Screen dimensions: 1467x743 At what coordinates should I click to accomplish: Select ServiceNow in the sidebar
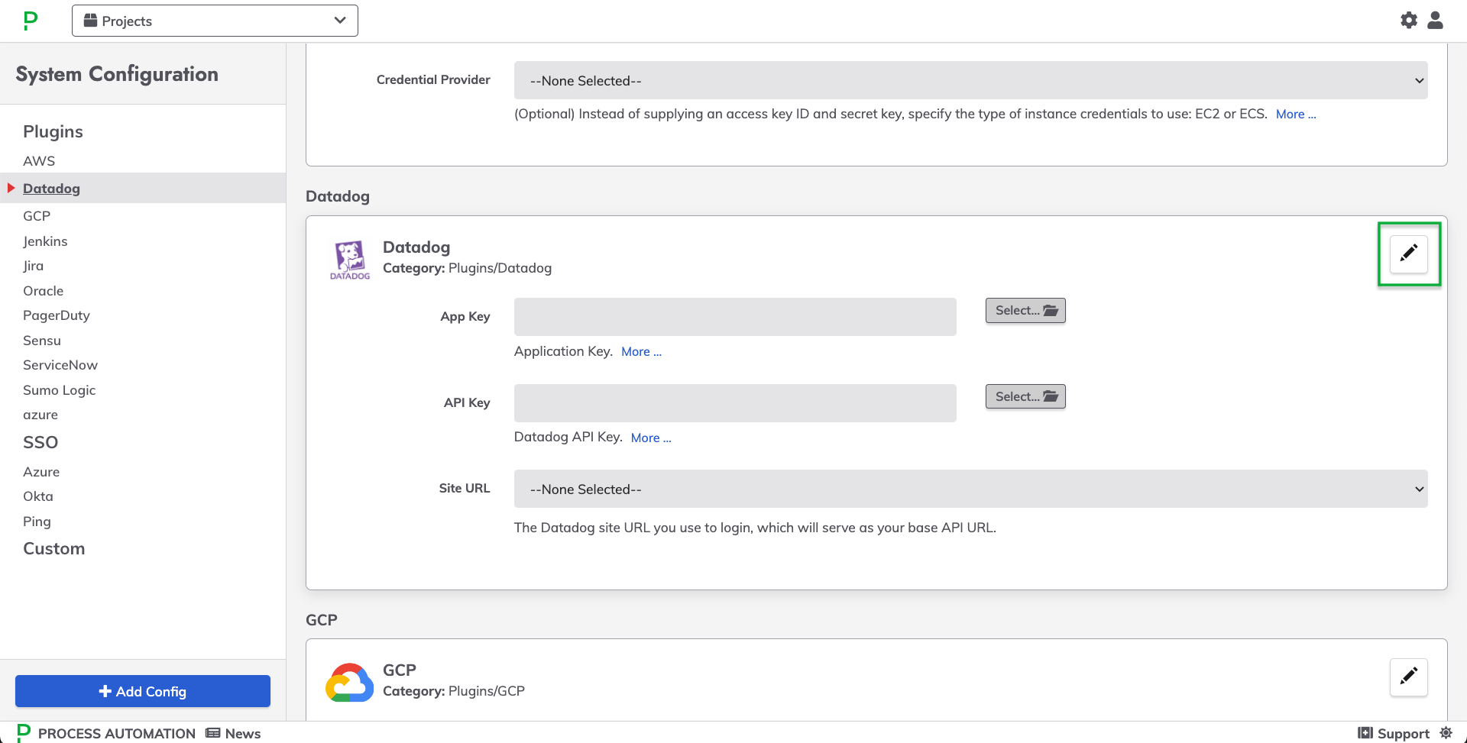point(60,365)
